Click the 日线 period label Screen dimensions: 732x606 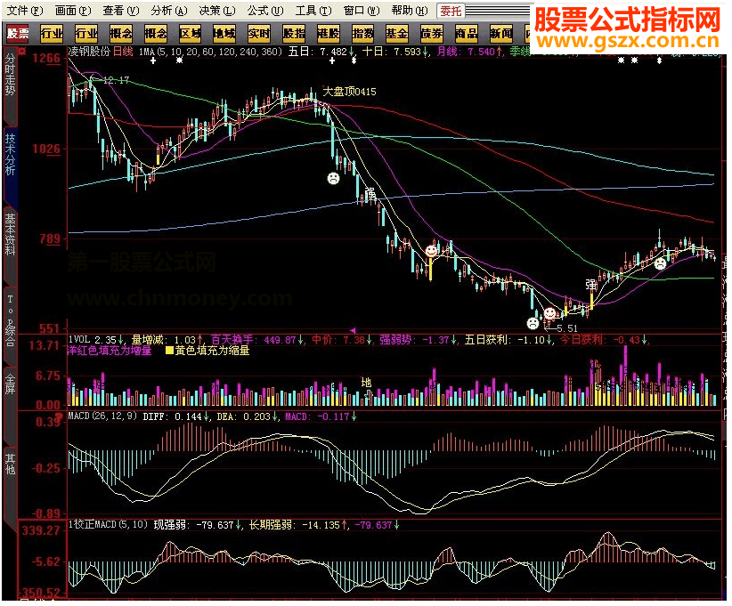124,52
